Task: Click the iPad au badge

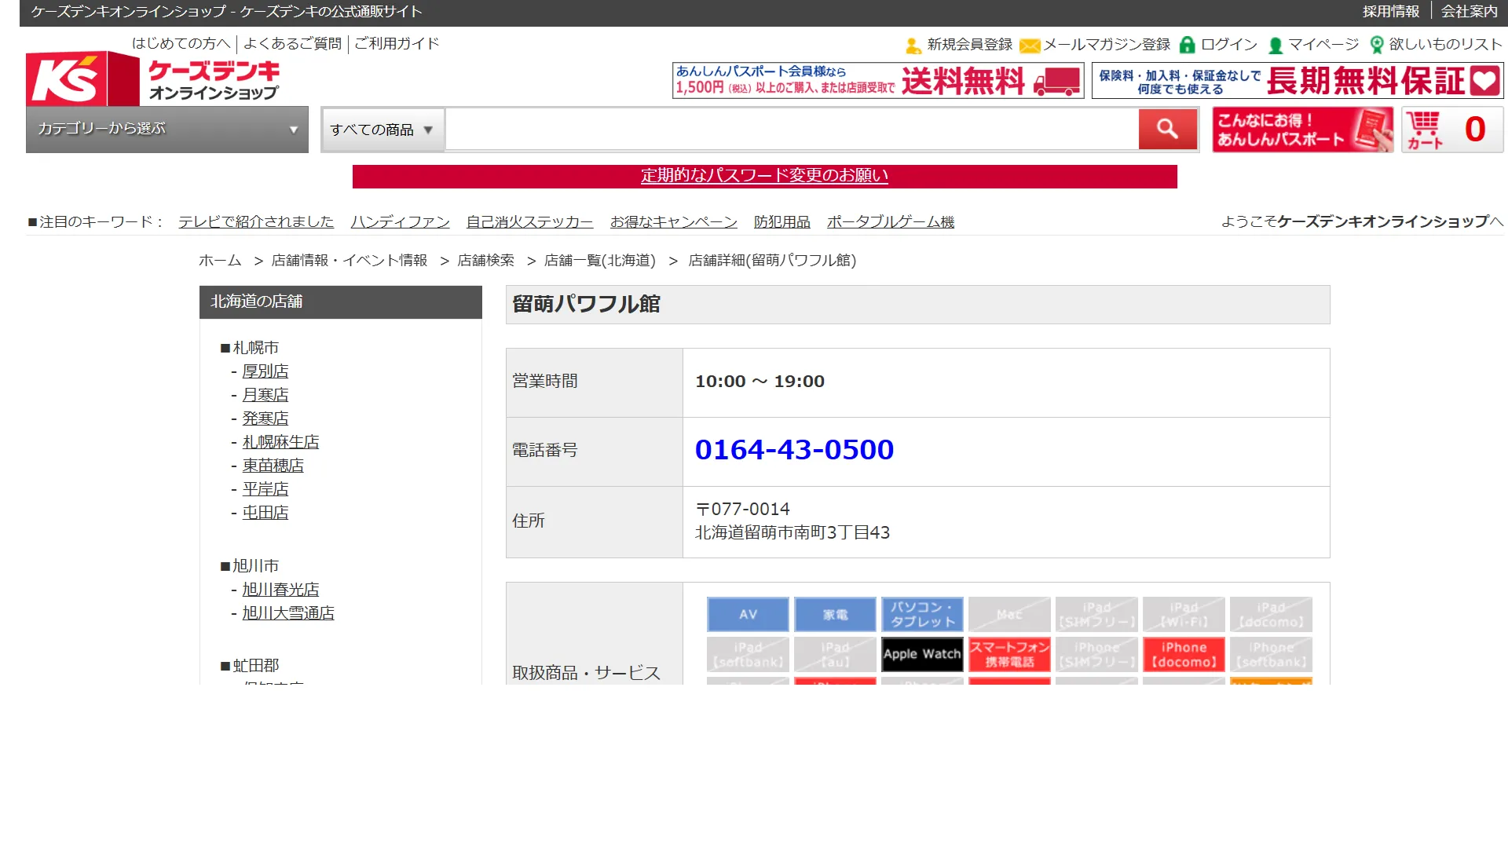Action: coord(835,655)
